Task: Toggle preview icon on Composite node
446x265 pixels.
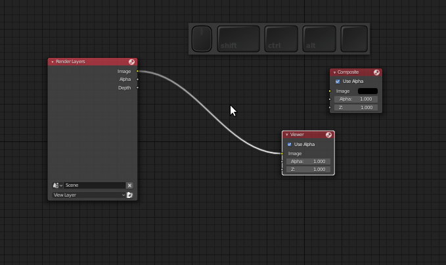Action: coord(376,72)
